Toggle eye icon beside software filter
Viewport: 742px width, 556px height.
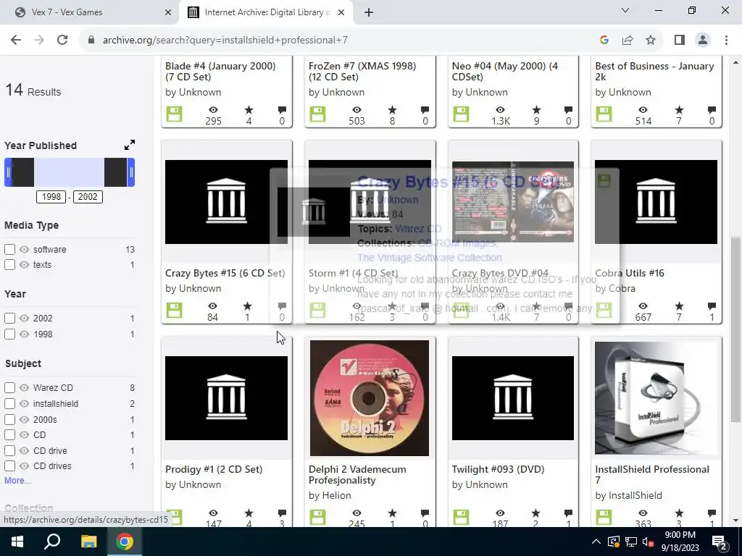(x=24, y=249)
